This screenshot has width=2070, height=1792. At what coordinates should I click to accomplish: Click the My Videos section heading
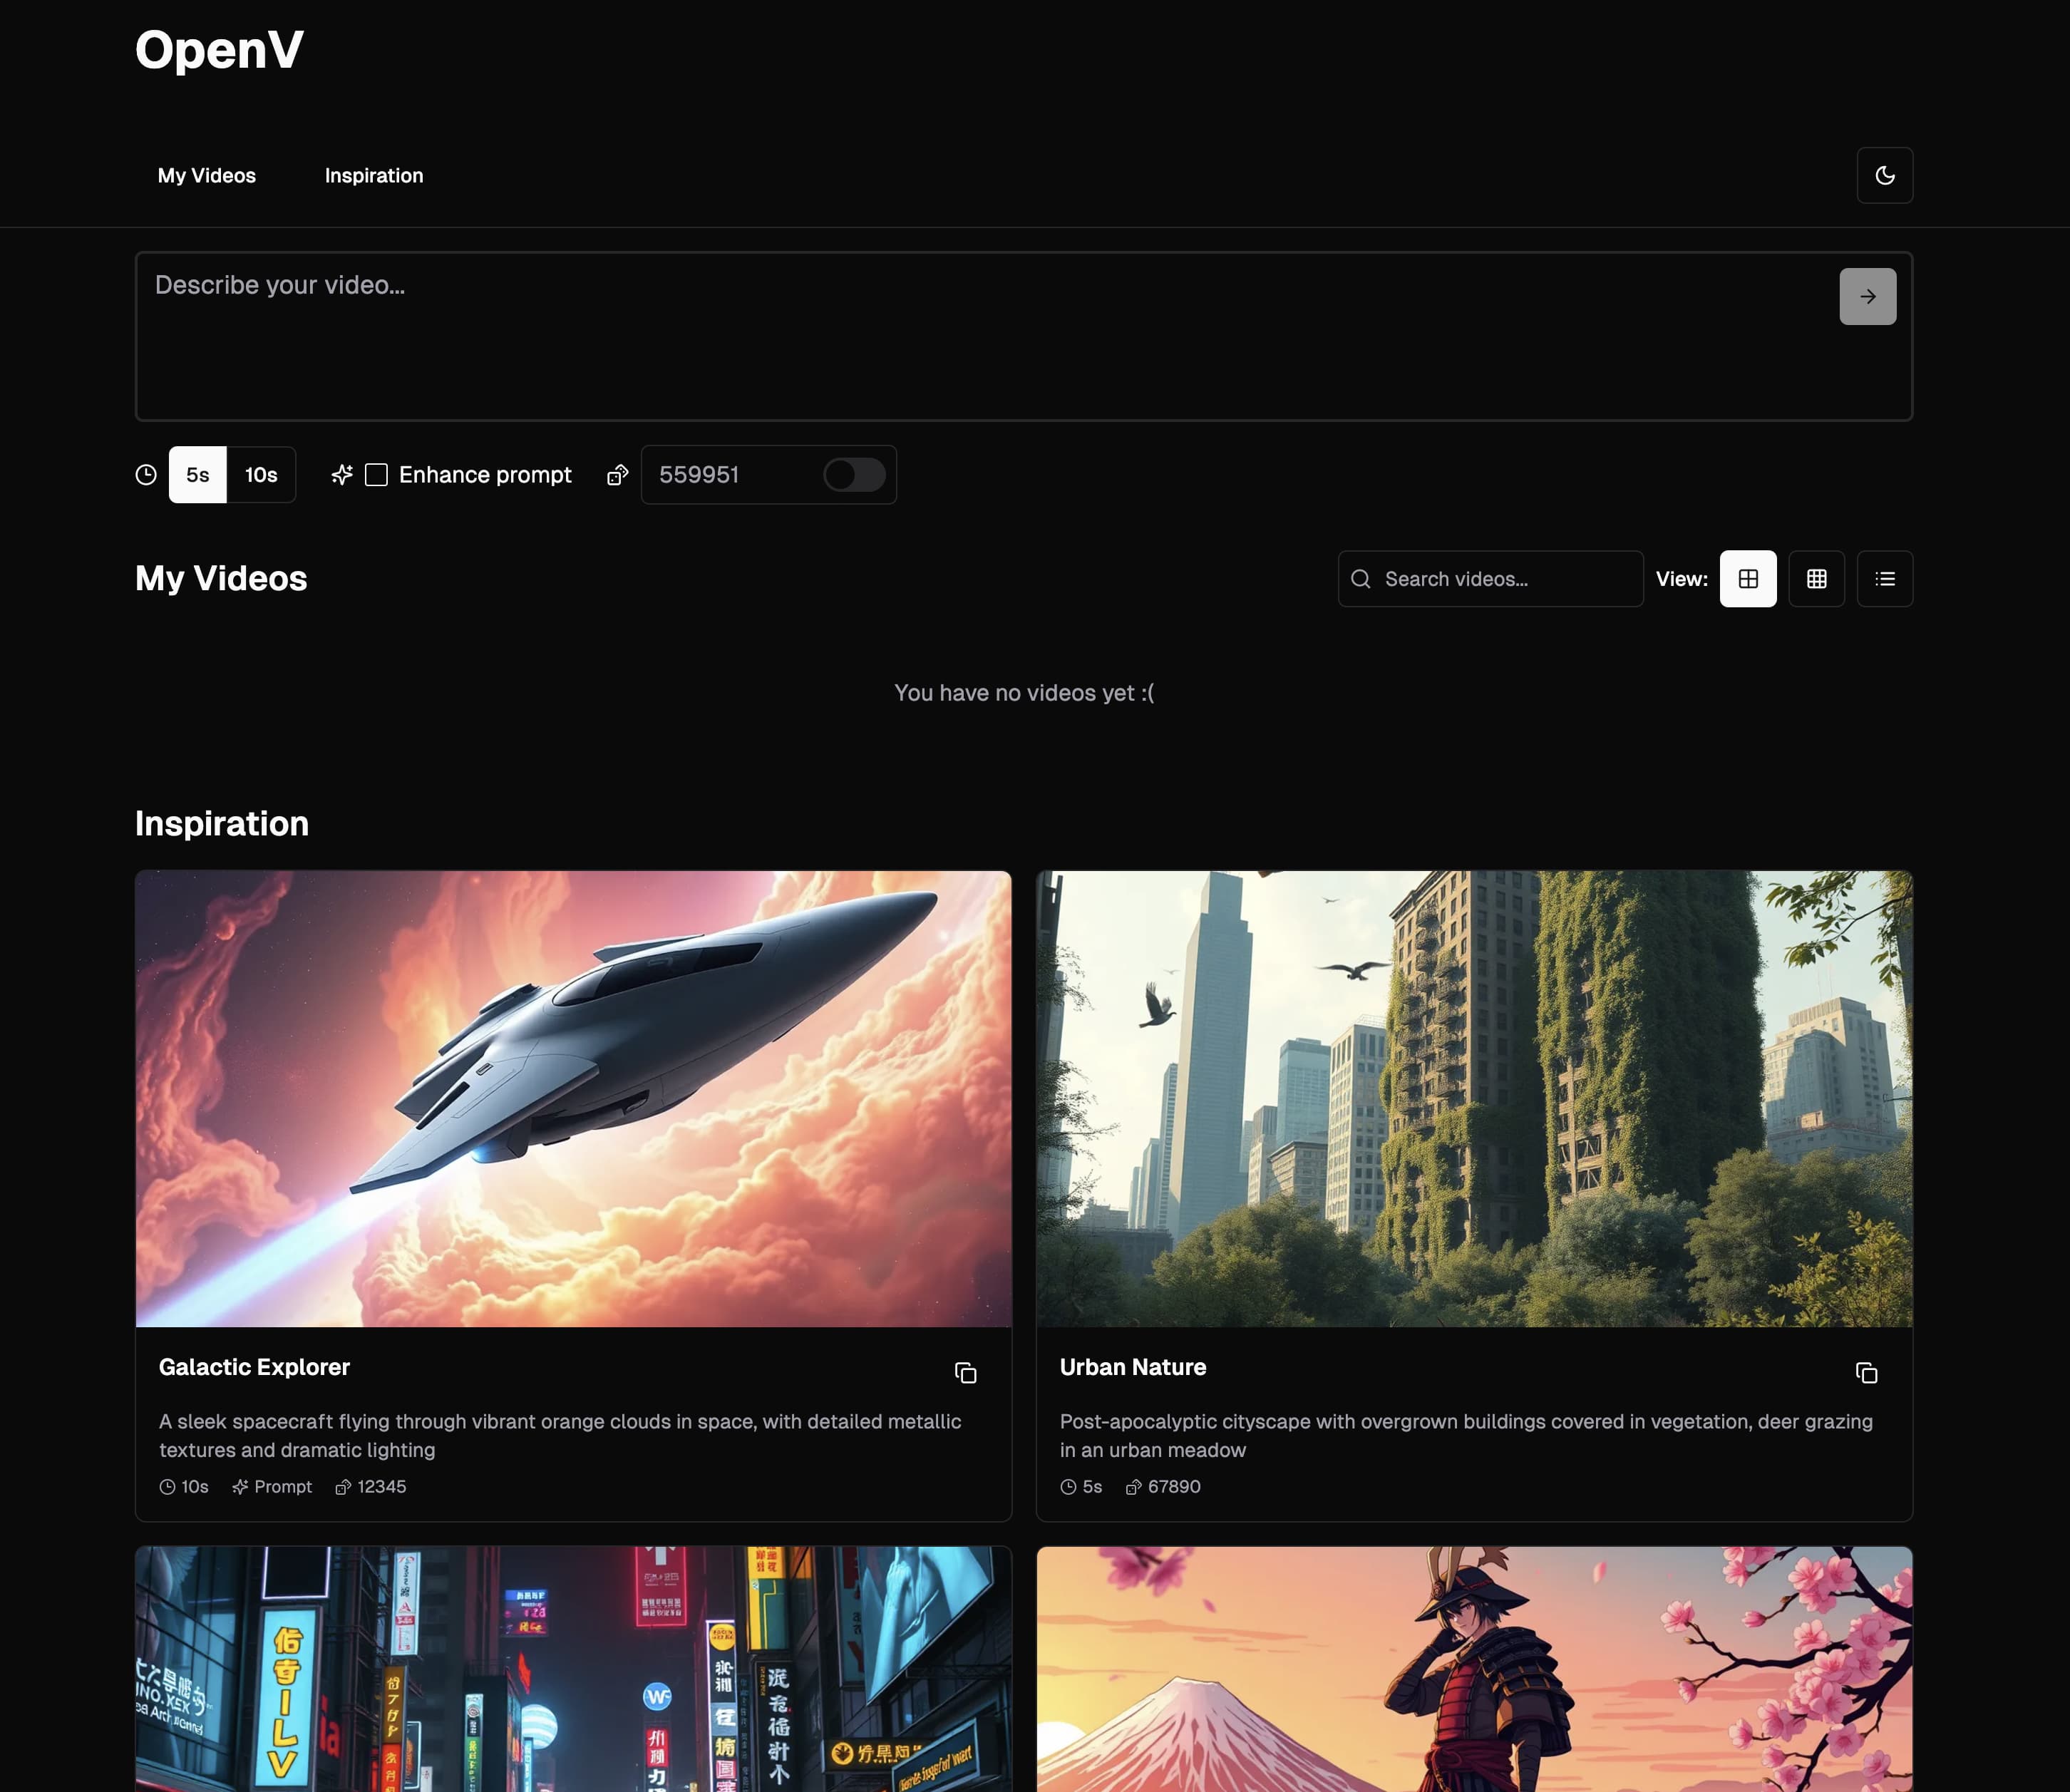[221, 578]
